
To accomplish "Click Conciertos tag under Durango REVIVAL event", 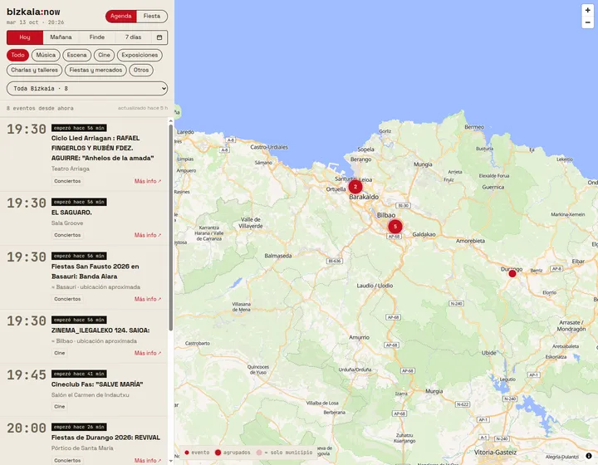I will coord(67,460).
